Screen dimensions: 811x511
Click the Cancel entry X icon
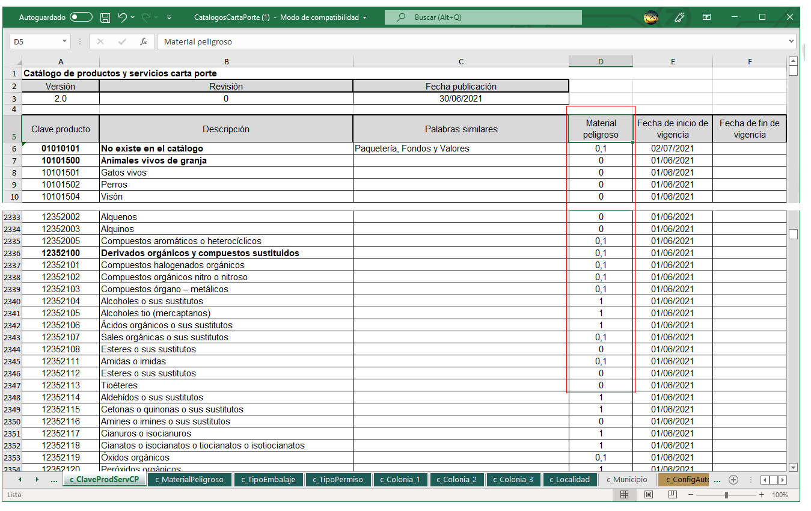100,41
